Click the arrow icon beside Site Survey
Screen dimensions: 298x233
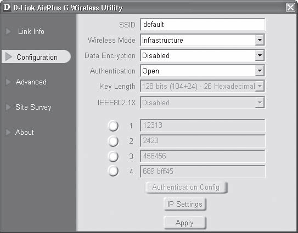point(8,107)
